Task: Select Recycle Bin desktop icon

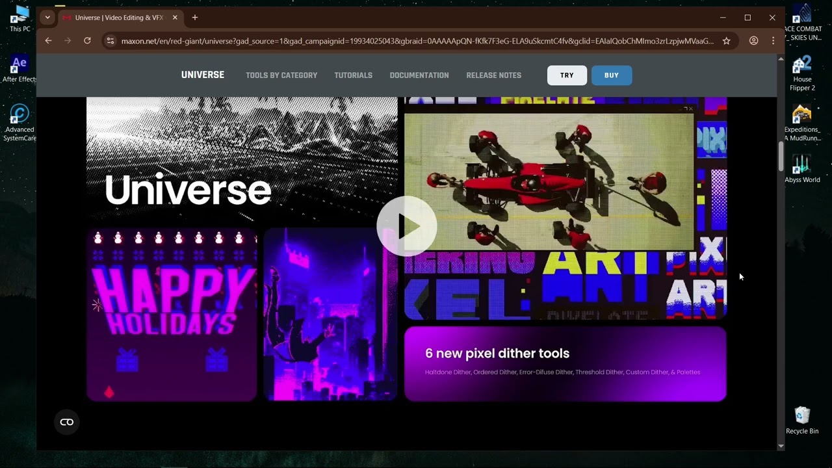Action: (802, 421)
